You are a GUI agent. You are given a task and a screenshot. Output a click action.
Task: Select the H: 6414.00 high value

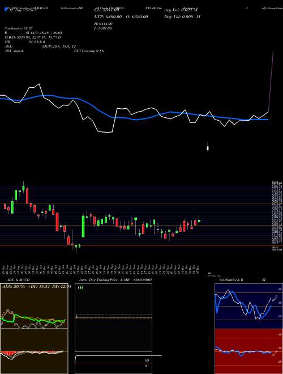(104, 24)
